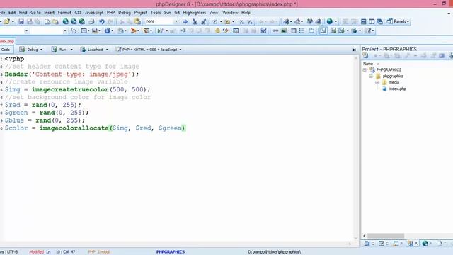Open the PHP menu
The height and width of the screenshot is (255, 453).
point(110,13)
